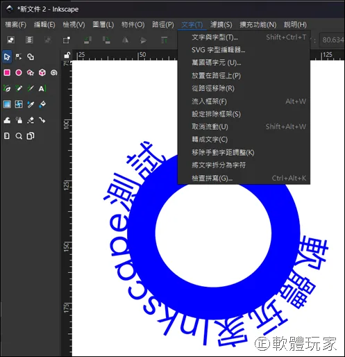
Task: Raise selection to top icon
Action: [x=164, y=40]
